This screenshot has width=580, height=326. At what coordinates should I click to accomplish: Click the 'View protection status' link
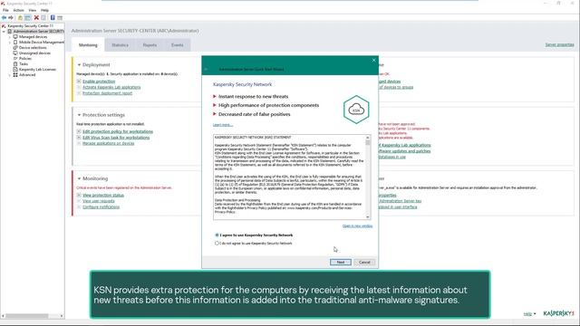pyautogui.click(x=103, y=196)
